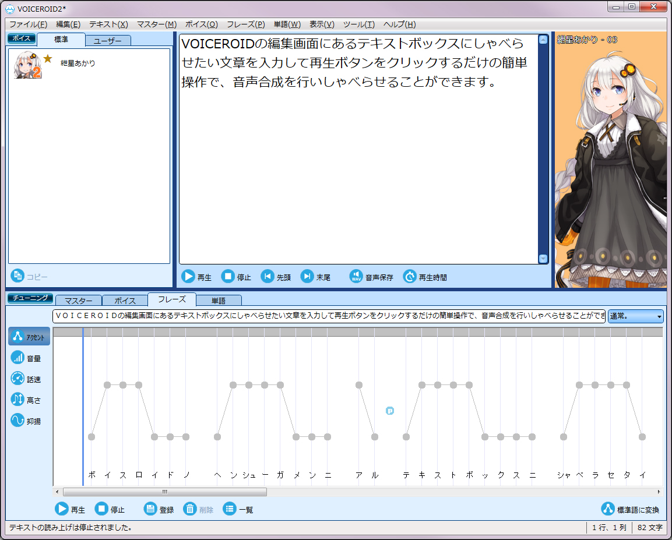Toggle the accent point above ロ
Image resolution: width=672 pixels, height=540 pixels.
(139, 385)
